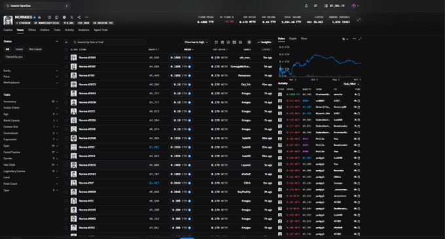This screenshot has width=445, height=239.
Task: Select the Listed status filter
Action: point(19,49)
